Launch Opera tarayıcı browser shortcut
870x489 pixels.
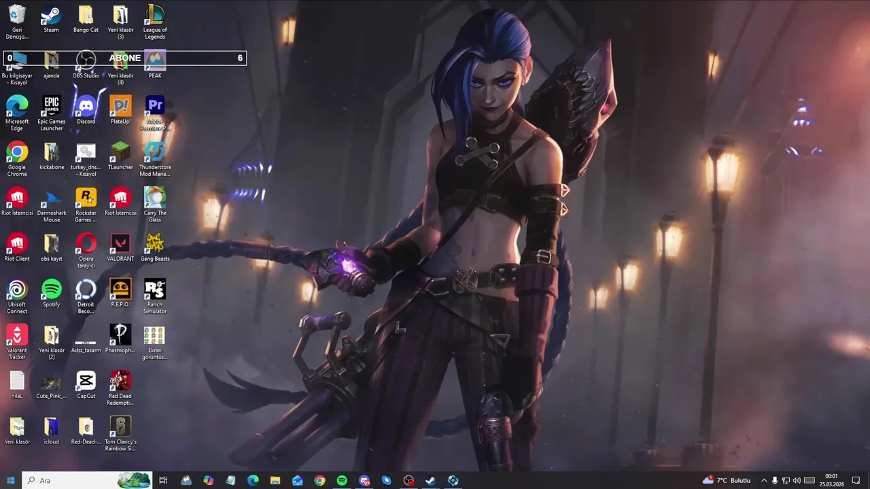click(86, 251)
